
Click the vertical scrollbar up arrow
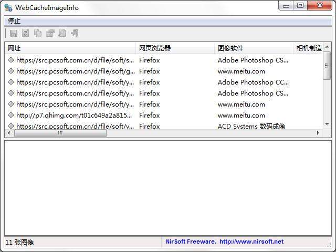[x=327, y=47]
